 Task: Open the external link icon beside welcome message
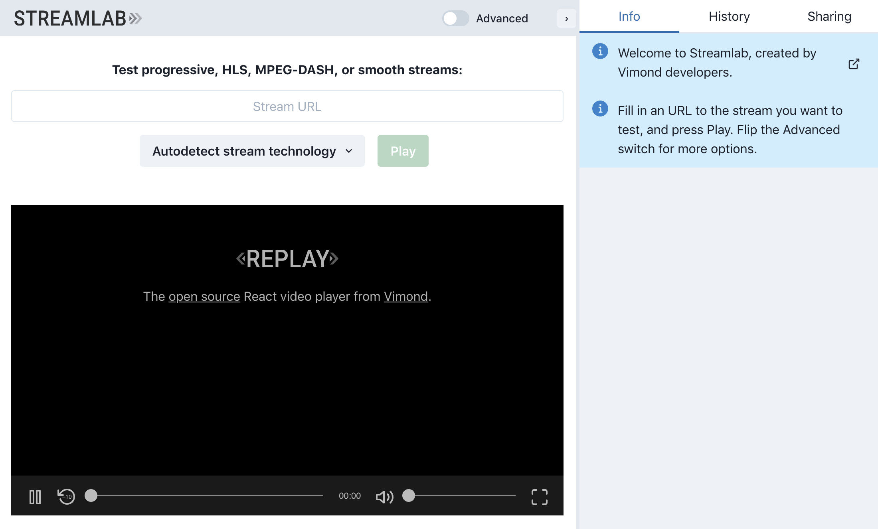click(854, 64)
